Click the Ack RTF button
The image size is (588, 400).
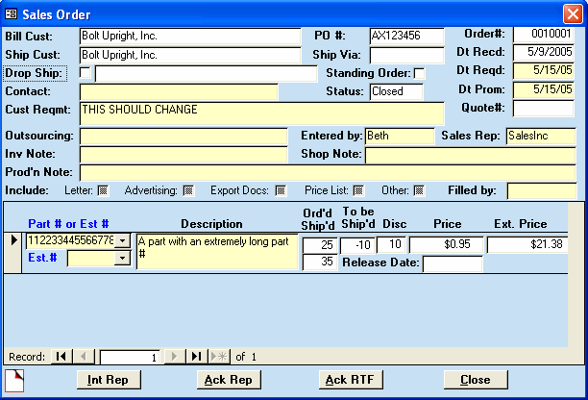click(352, 380)
